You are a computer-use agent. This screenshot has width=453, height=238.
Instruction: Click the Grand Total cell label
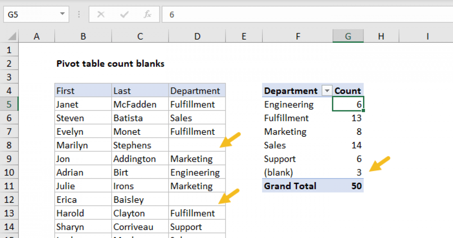coord(290,186)
